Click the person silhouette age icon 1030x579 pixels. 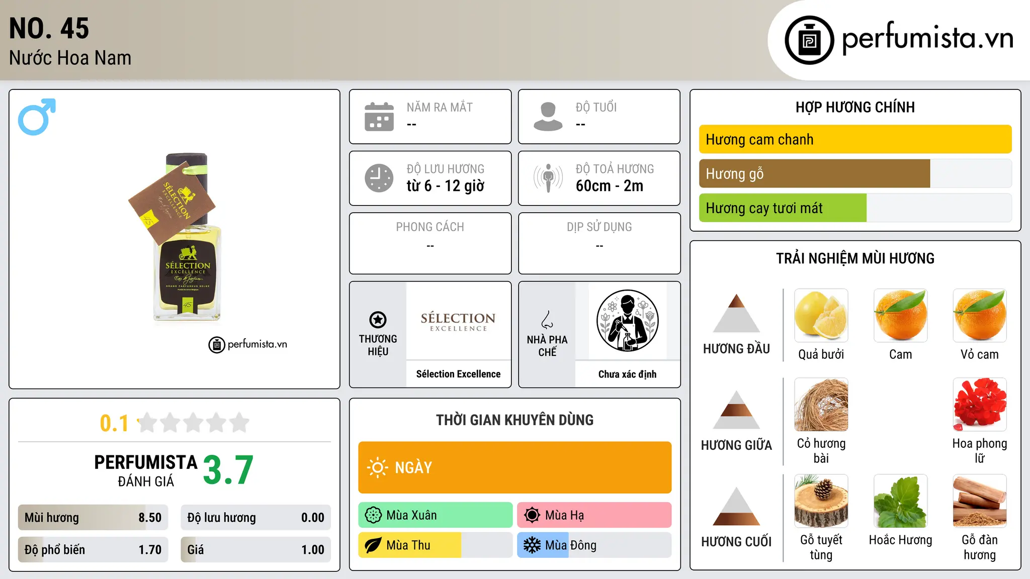point(548,117)
